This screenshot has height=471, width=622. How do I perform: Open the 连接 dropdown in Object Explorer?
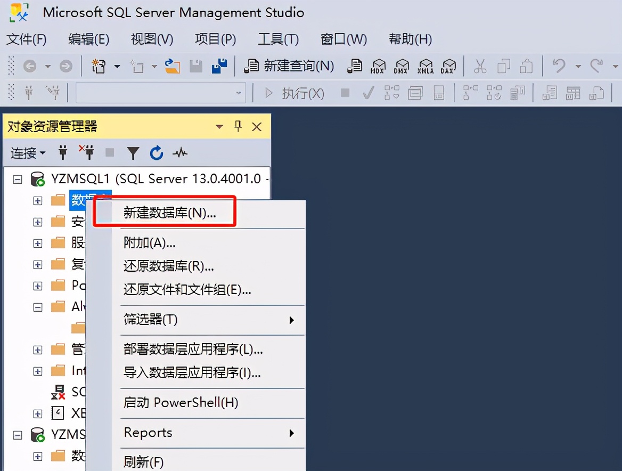pos(28,153)
